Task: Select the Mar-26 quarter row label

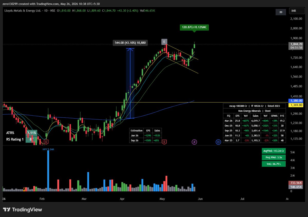Action: coord(229,121)
